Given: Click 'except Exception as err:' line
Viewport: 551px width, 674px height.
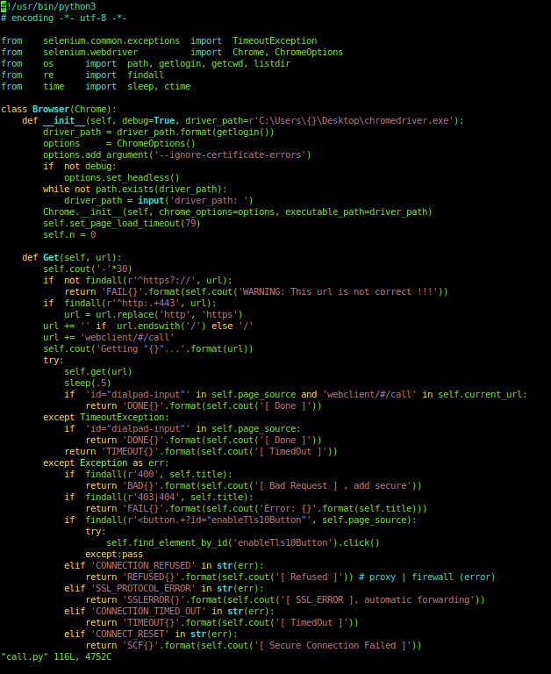Looking at the screenshot, I should click(x=106, y=463).
